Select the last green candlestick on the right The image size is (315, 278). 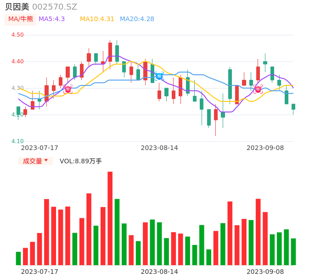pos(293,106)
